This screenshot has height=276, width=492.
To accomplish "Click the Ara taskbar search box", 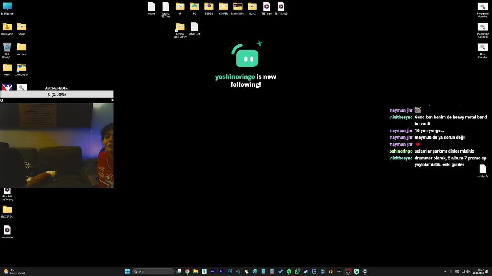I will click(153, 271).
